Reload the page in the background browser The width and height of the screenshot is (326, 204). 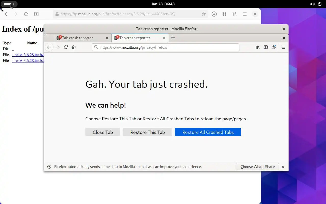tap(26, 14)
